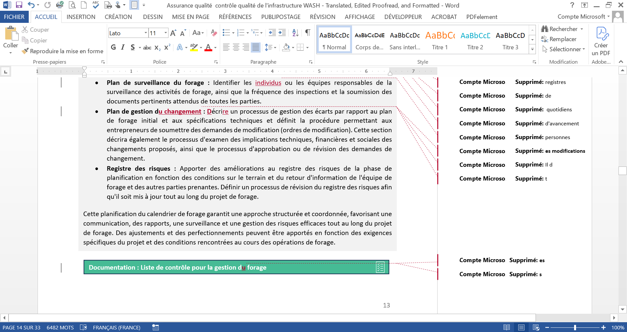The width and height of the screenshot is (627, 332).
Task: Click the Format Painter brush icon
Action: tap(25, 51)
